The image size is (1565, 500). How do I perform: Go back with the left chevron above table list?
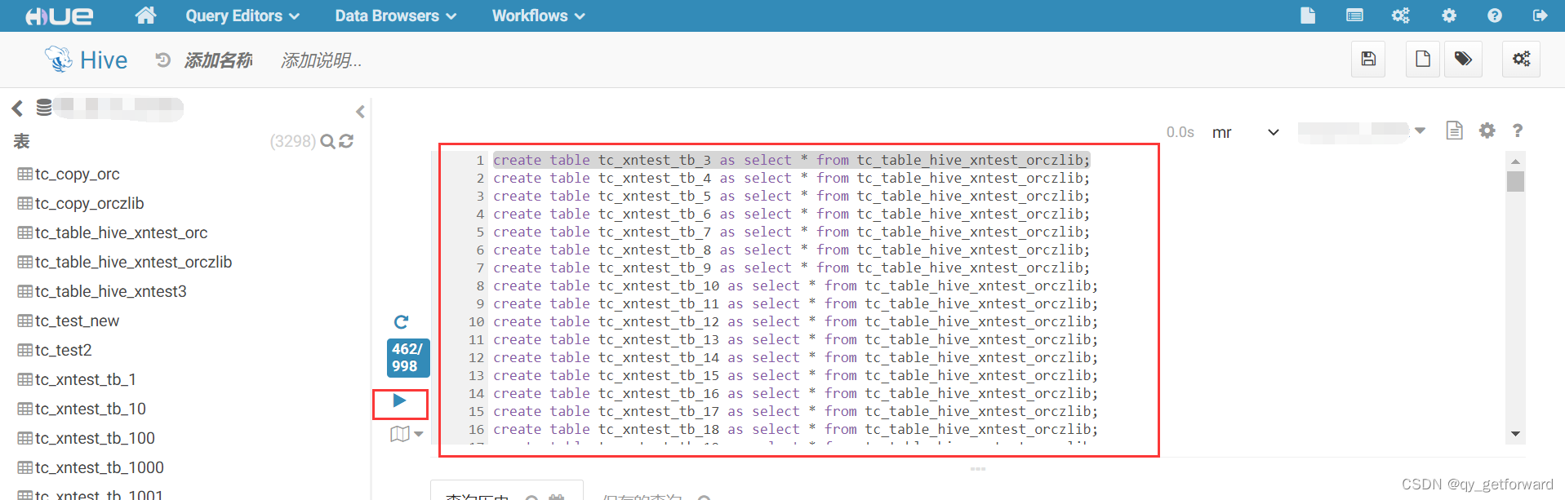coord(17,108)
